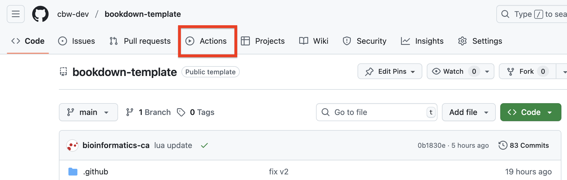Open the navigation hamburger menu
The width and height of the screenshot is (567, 180).
pyautogui.click(x=15, y=14)
